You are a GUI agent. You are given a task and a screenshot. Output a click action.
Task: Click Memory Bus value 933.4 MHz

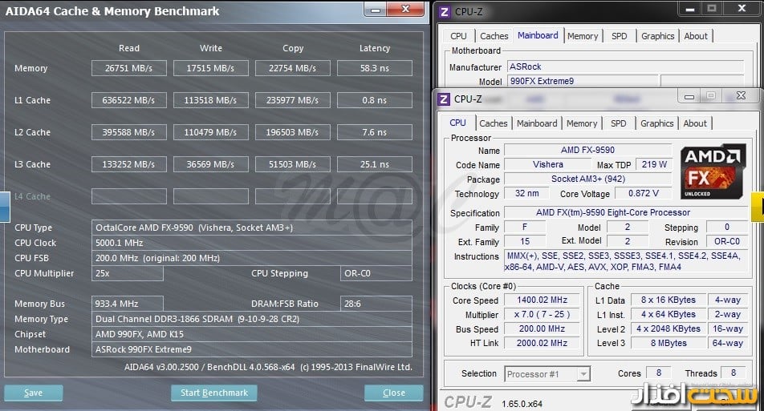click(x=127, y=304)
